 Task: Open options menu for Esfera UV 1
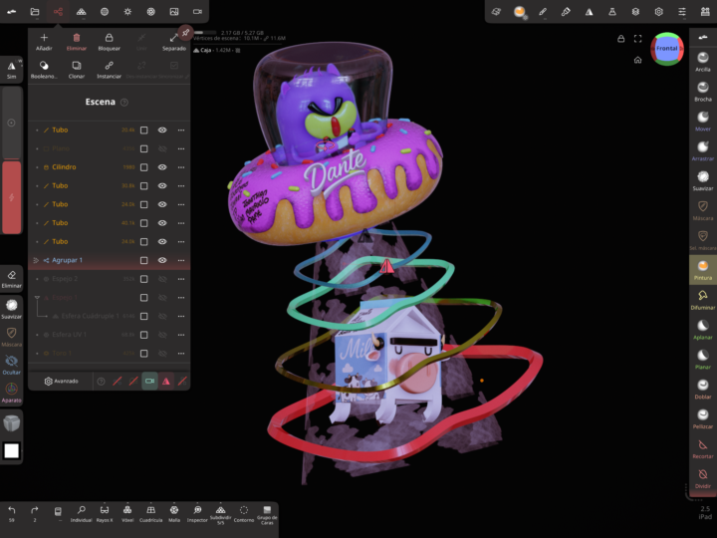[181, 335]
